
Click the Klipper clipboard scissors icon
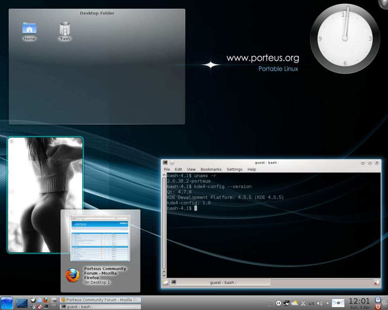click(303, 303)
